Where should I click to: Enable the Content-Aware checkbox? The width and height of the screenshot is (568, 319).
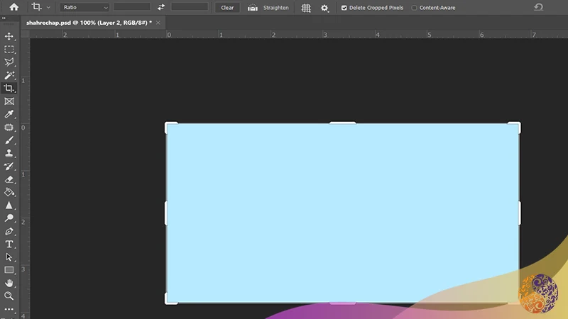coord(415,8)
